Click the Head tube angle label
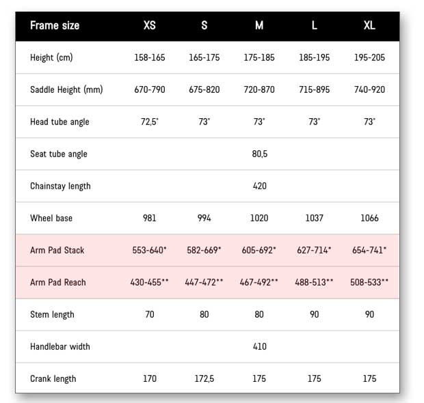 (x=59, y=122)
